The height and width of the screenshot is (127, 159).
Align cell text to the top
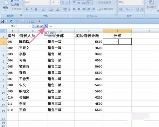(74, 2)
